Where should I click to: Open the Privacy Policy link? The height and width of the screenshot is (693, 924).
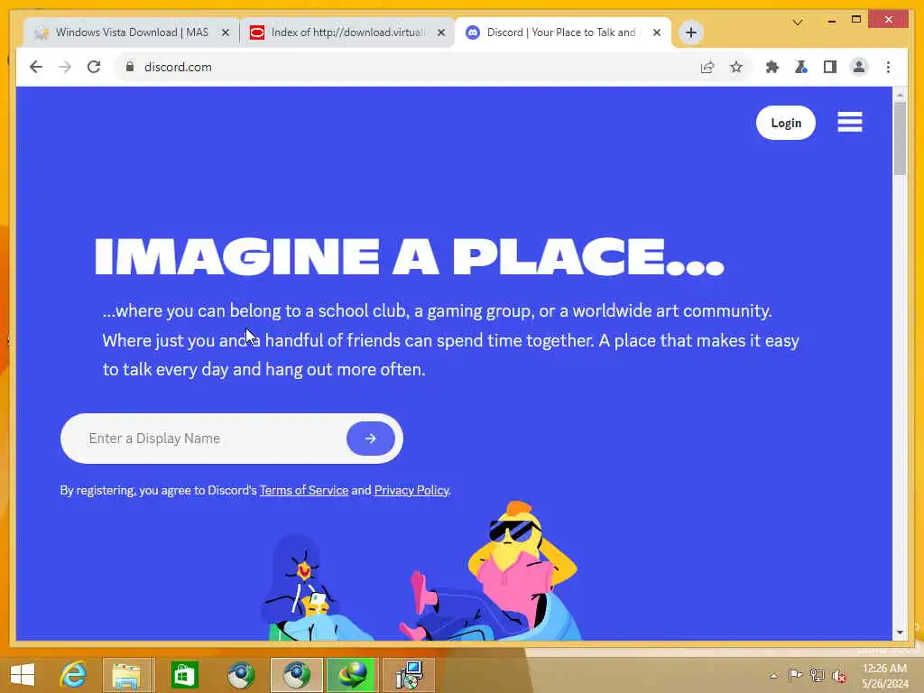pos(411,490)
